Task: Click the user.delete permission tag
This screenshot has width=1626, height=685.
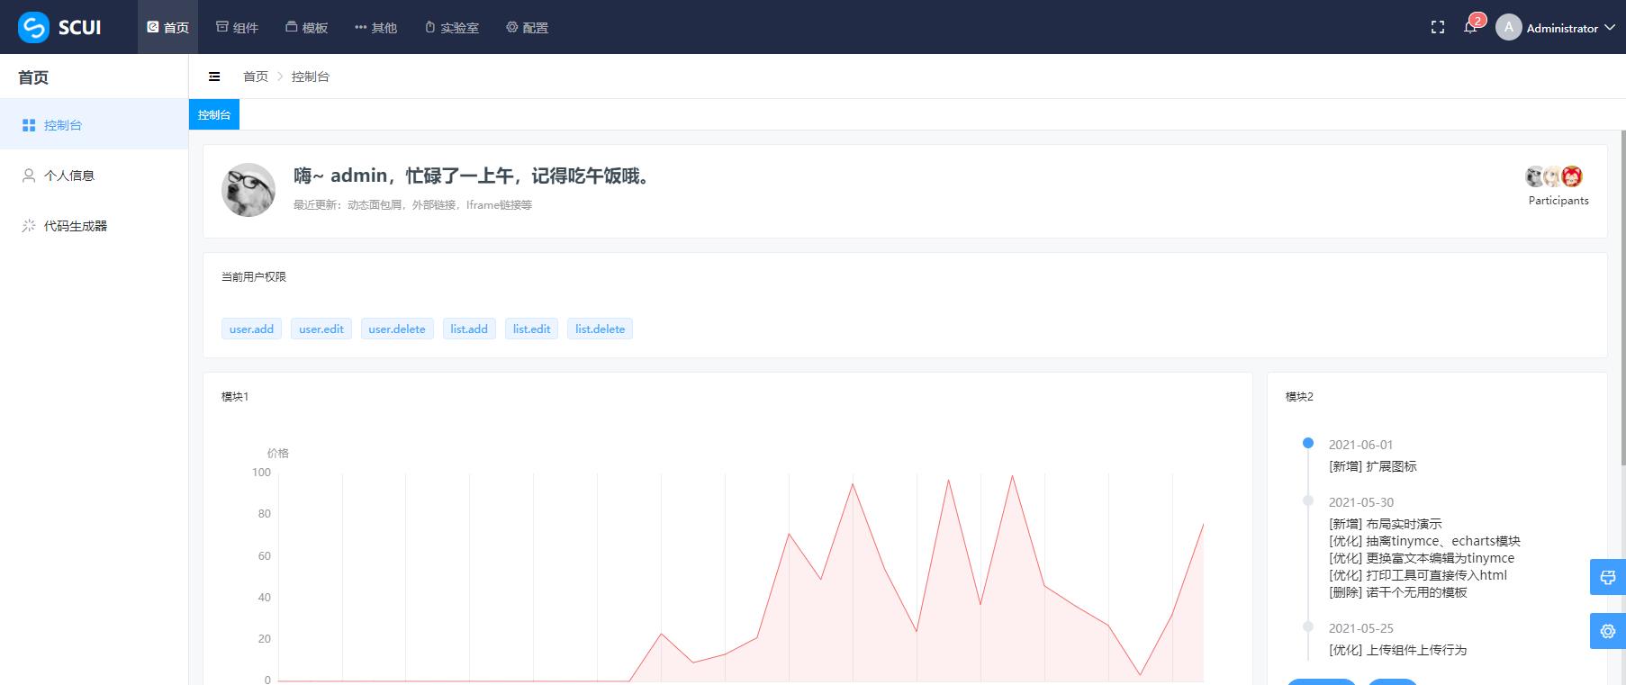Action: (x=397, y=329)
